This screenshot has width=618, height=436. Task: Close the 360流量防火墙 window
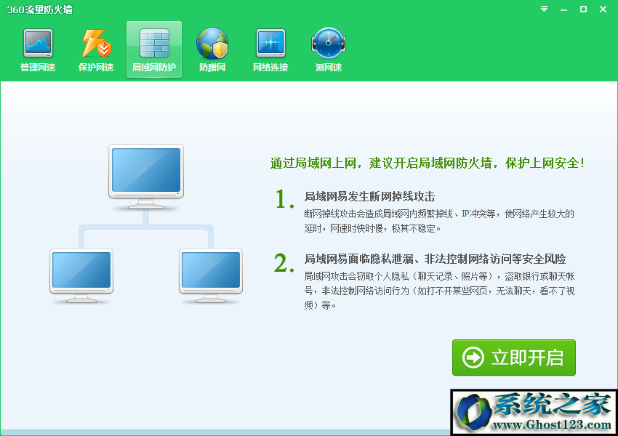point(603,9)
